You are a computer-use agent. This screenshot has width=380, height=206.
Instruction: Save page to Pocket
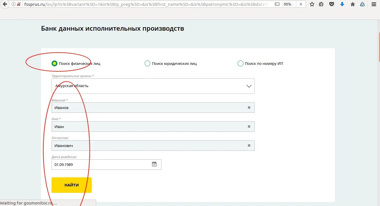pyautogui.click(x=332, y=4)
